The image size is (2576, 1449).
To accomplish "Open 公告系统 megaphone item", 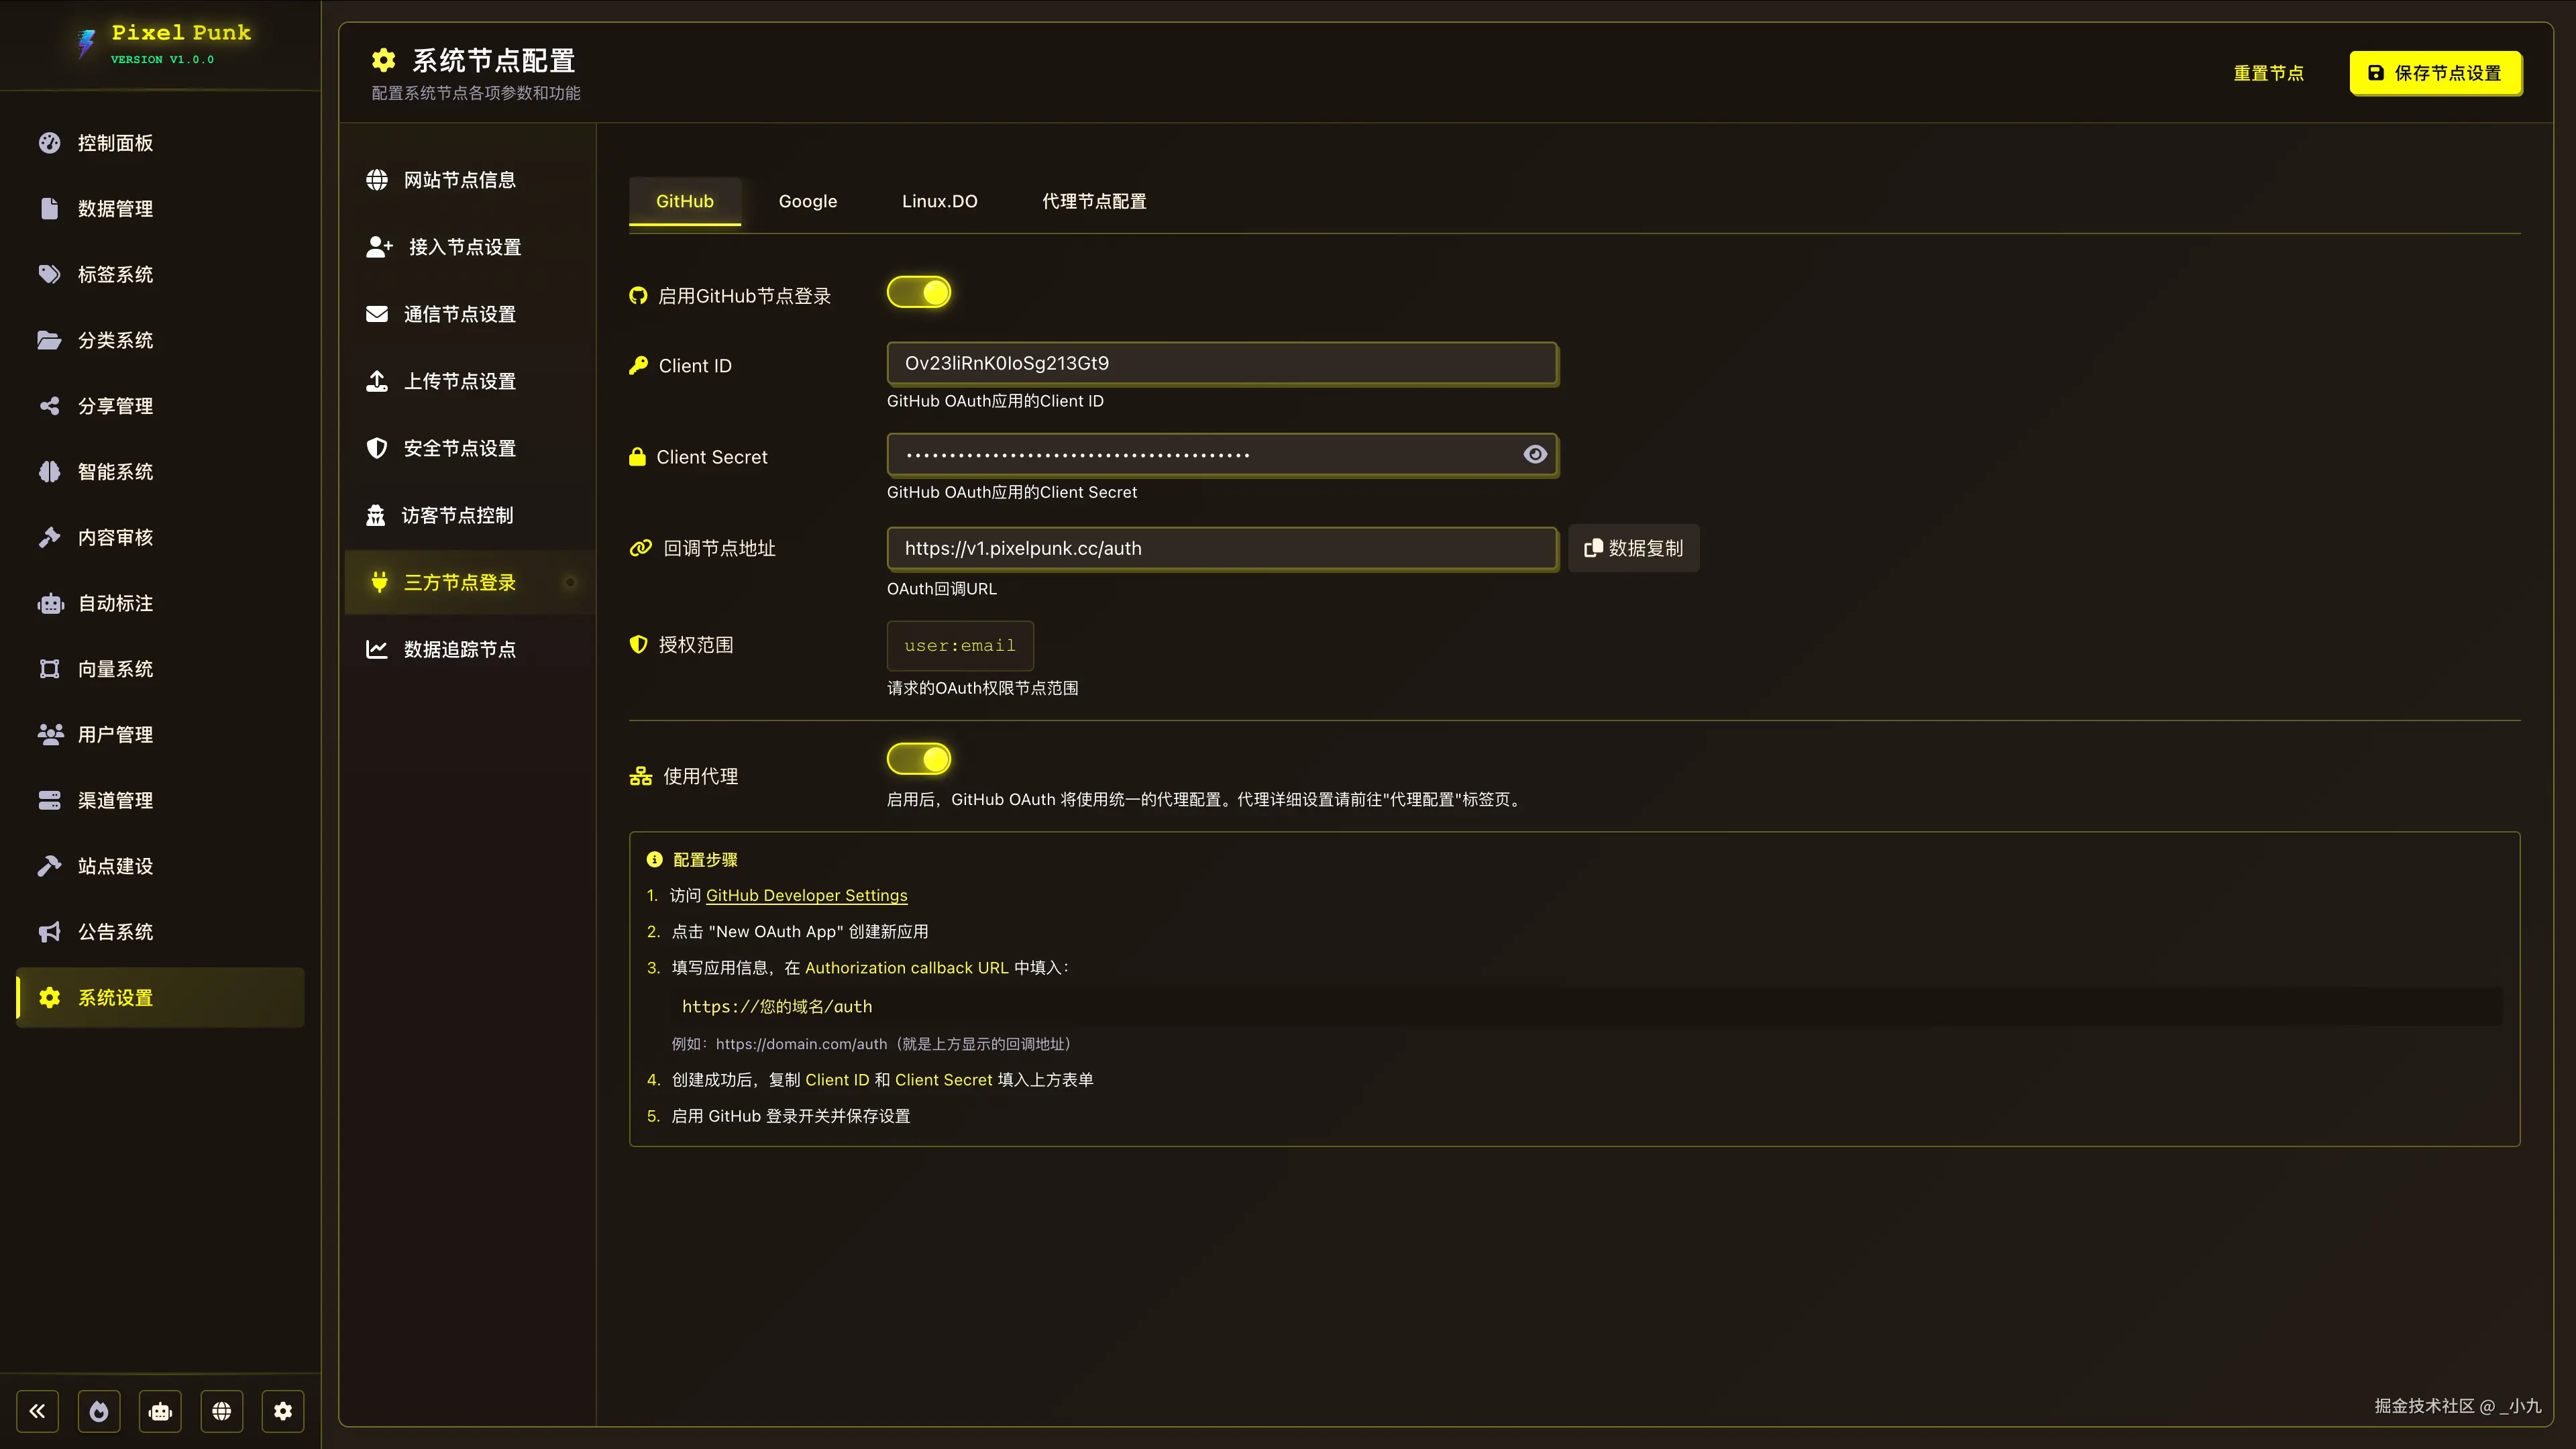I will click(115, 932).
